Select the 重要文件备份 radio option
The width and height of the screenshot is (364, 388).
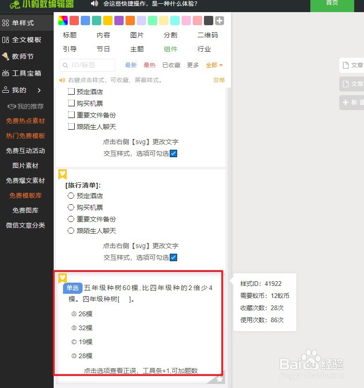(x=71, y=219)
